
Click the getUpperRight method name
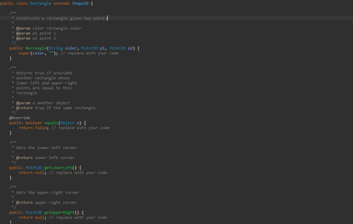(x=59, y=212)
